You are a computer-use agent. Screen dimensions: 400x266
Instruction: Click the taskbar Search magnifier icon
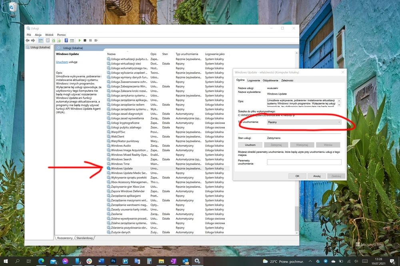[x=17, y=261]
